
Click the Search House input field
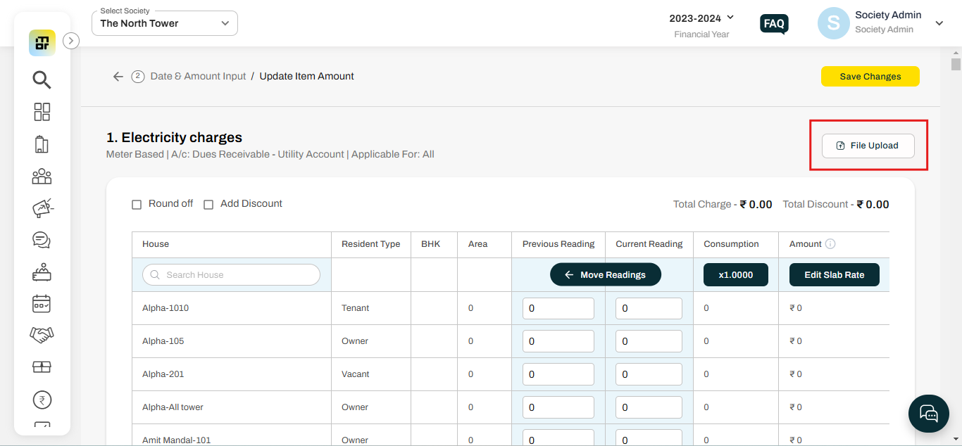[x=231, y=275]
